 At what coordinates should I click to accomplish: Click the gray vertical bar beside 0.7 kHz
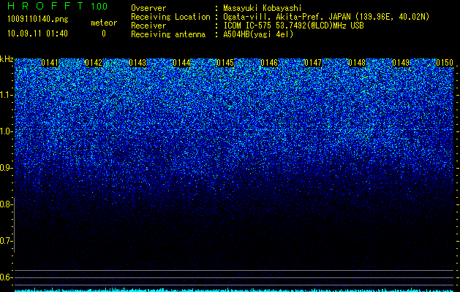pyautogui.click(x=15, y=225)
